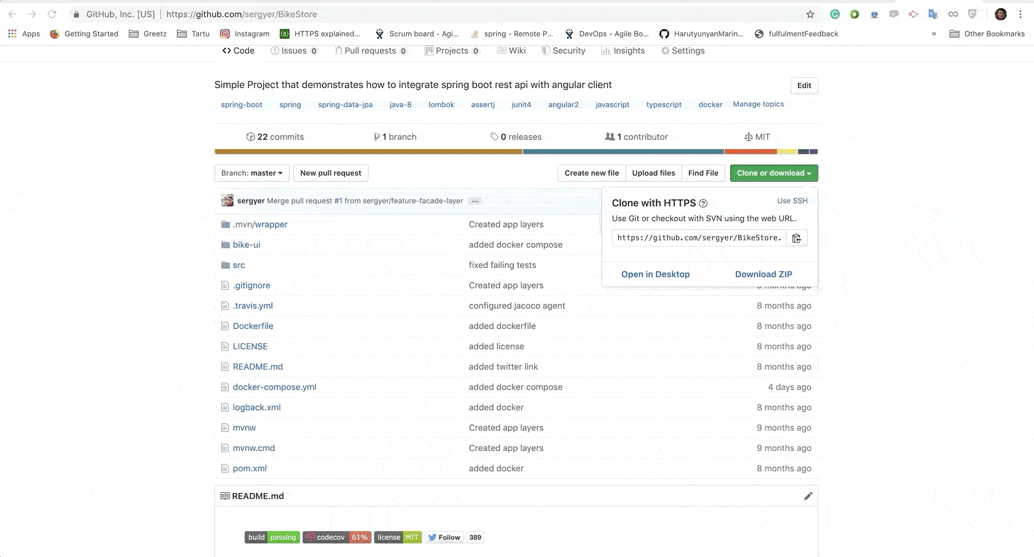
Task: Click Download ZIP
Action: [763, 274]
